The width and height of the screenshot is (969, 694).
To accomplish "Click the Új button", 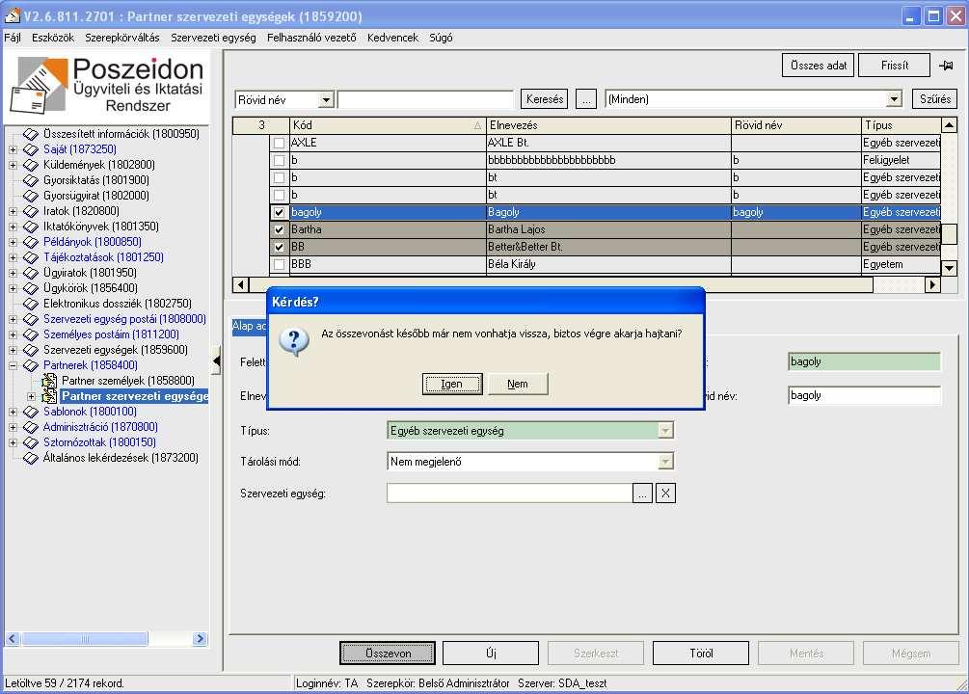I will (491, 654).
